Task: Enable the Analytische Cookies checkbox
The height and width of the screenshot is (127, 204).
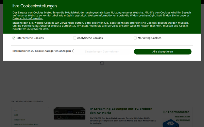Action: 74,38
